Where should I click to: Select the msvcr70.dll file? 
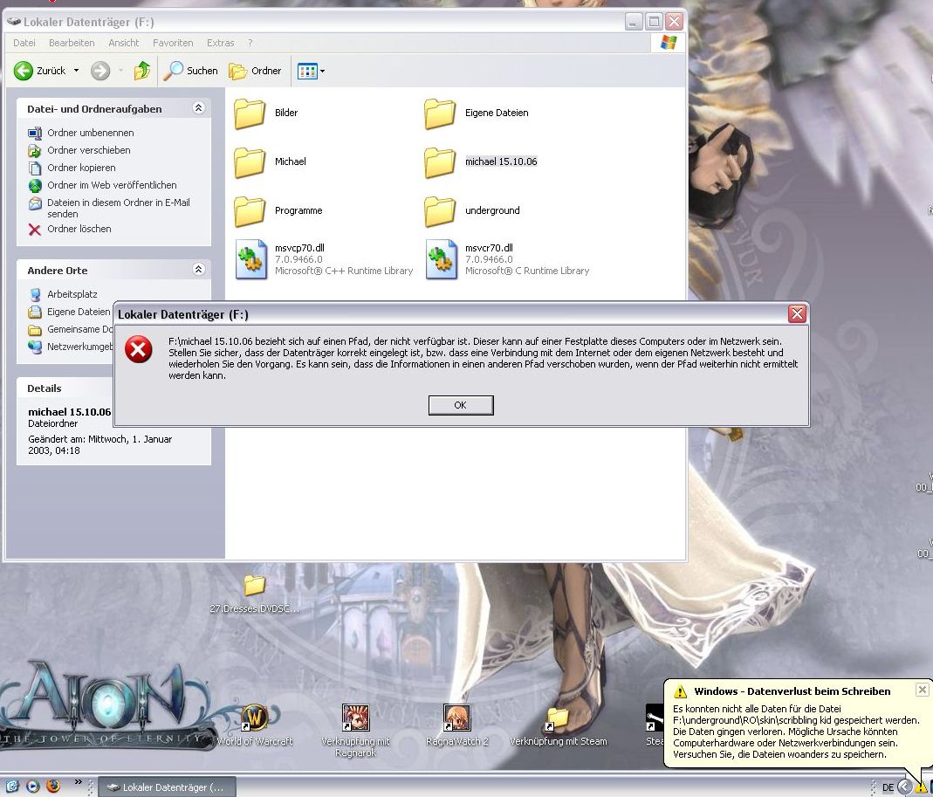[508, 259]
